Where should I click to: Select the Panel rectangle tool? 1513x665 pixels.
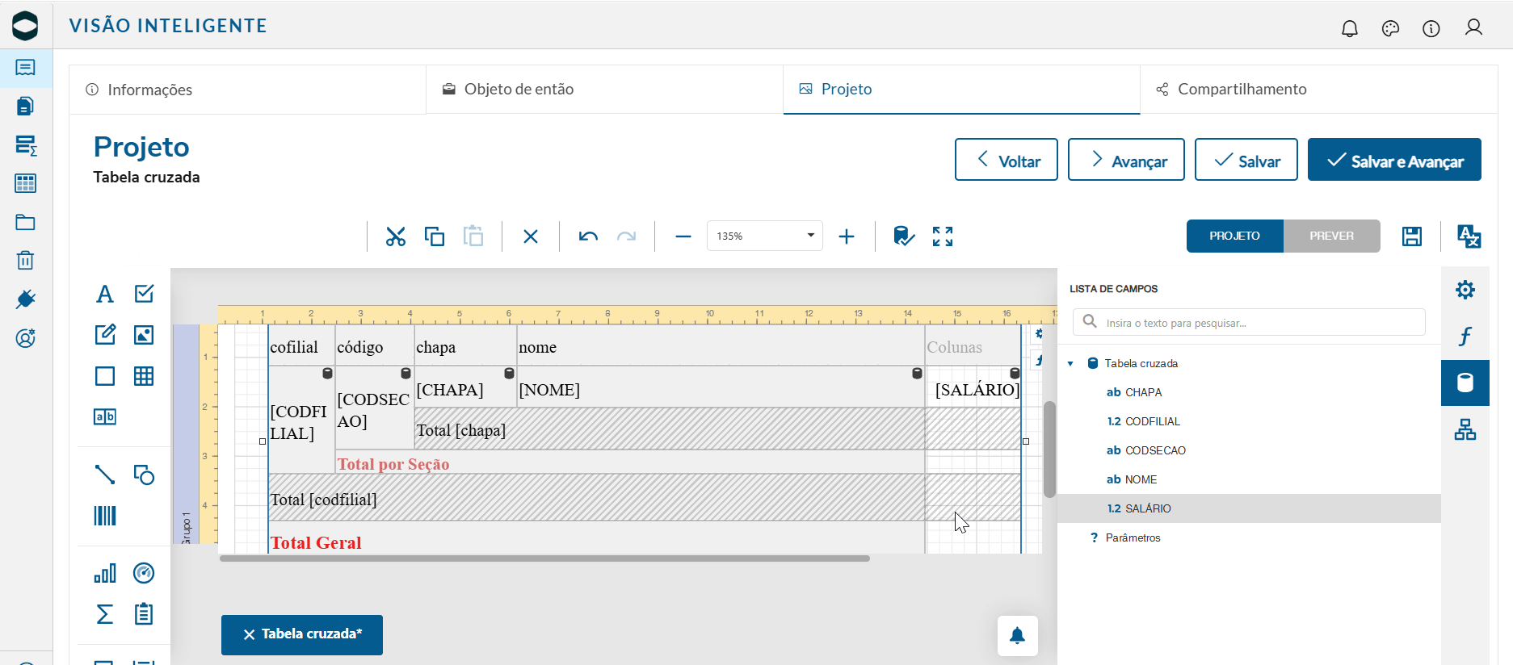105,376
